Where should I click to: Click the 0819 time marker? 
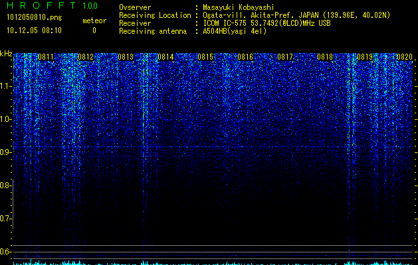tap(365, 57)
